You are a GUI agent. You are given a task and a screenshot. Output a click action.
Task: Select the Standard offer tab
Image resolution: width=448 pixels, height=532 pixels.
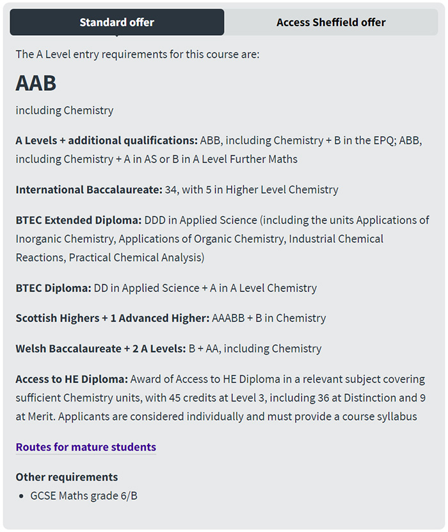pyautogui.click(x=116, y=22)
